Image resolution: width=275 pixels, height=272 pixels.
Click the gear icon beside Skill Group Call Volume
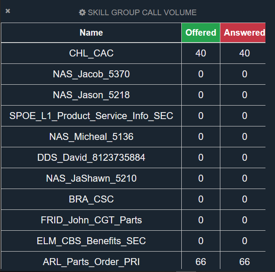pos(82,13)
